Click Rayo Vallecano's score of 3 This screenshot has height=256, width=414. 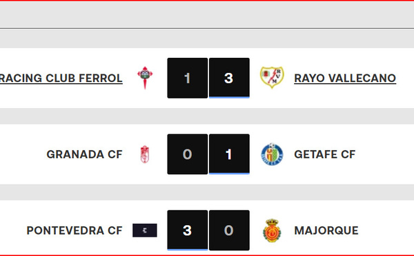[x=229, y=78]
